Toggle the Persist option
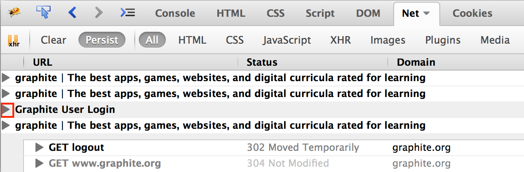 point(102,40)
